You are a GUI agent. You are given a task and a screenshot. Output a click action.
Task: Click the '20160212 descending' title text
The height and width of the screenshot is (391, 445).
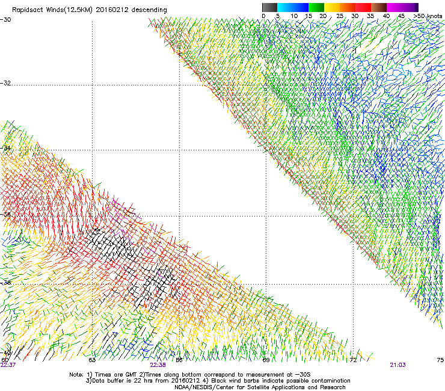132,10
